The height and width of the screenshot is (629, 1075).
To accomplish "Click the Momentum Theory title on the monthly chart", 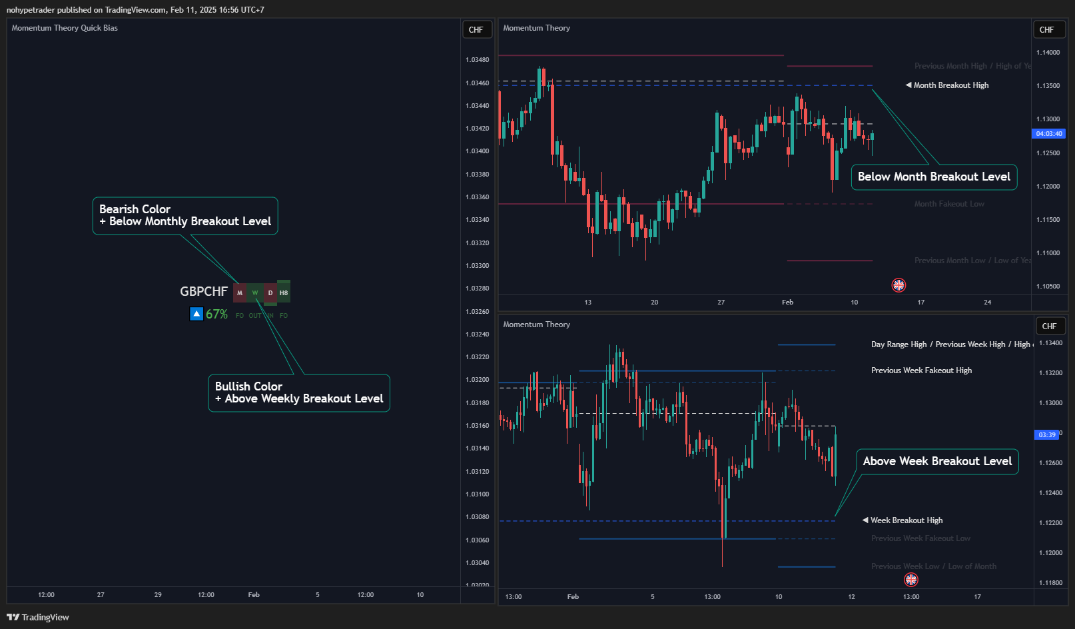I will click(x=536, y=28).
